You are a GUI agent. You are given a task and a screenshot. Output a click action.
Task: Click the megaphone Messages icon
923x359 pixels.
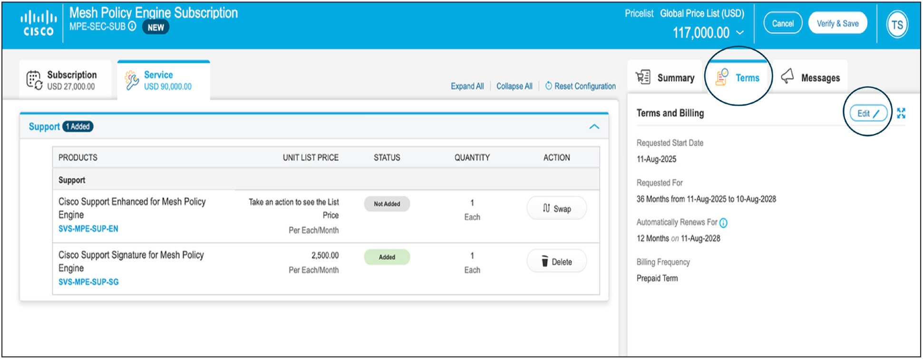(x=787, y=76)
